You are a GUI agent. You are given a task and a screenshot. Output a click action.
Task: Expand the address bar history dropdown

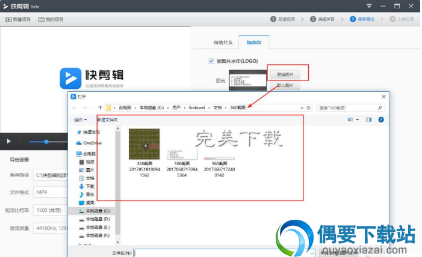[302, 108]
